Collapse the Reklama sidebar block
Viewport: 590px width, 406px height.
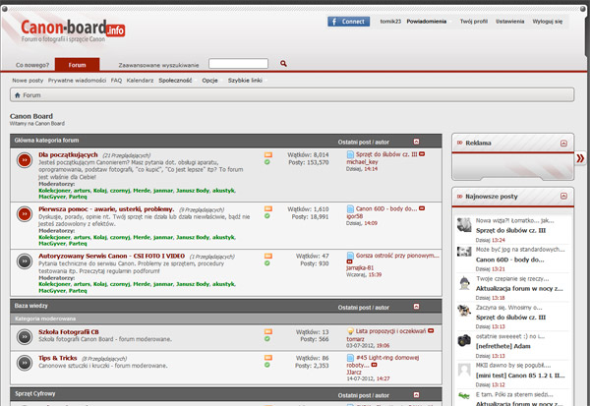562,143
